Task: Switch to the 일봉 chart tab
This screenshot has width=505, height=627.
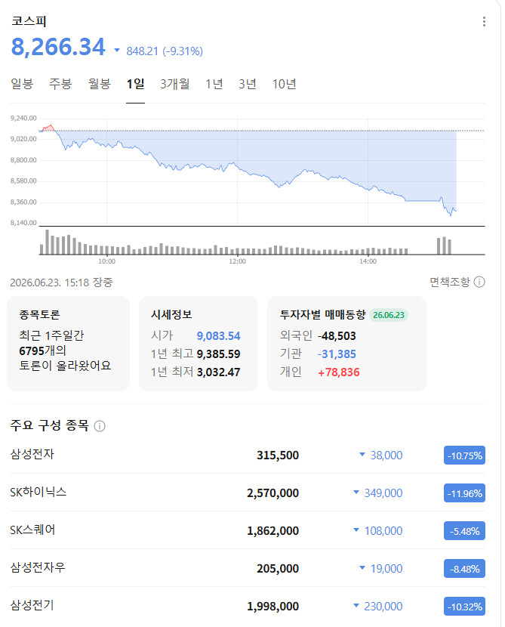Action: (22, 84)
